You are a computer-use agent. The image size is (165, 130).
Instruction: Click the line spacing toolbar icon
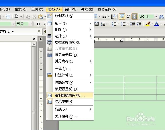point(103,24)
